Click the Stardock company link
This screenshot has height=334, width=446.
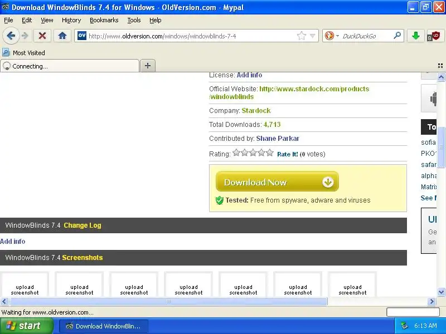(x=256, y=110)
